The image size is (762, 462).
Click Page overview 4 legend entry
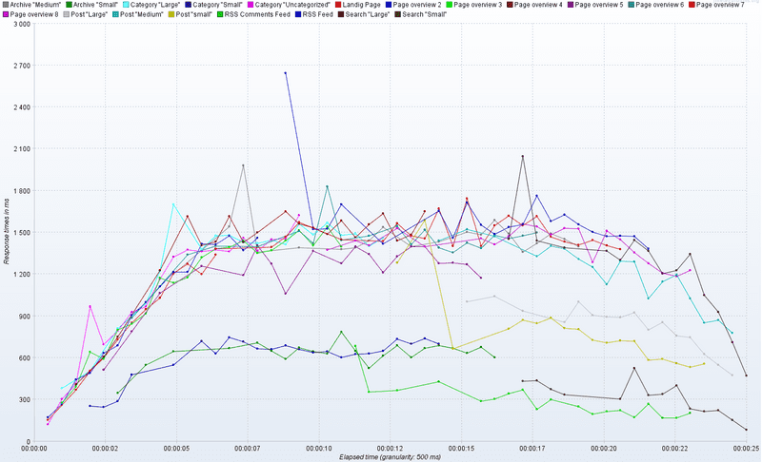[x=534, y=5]
